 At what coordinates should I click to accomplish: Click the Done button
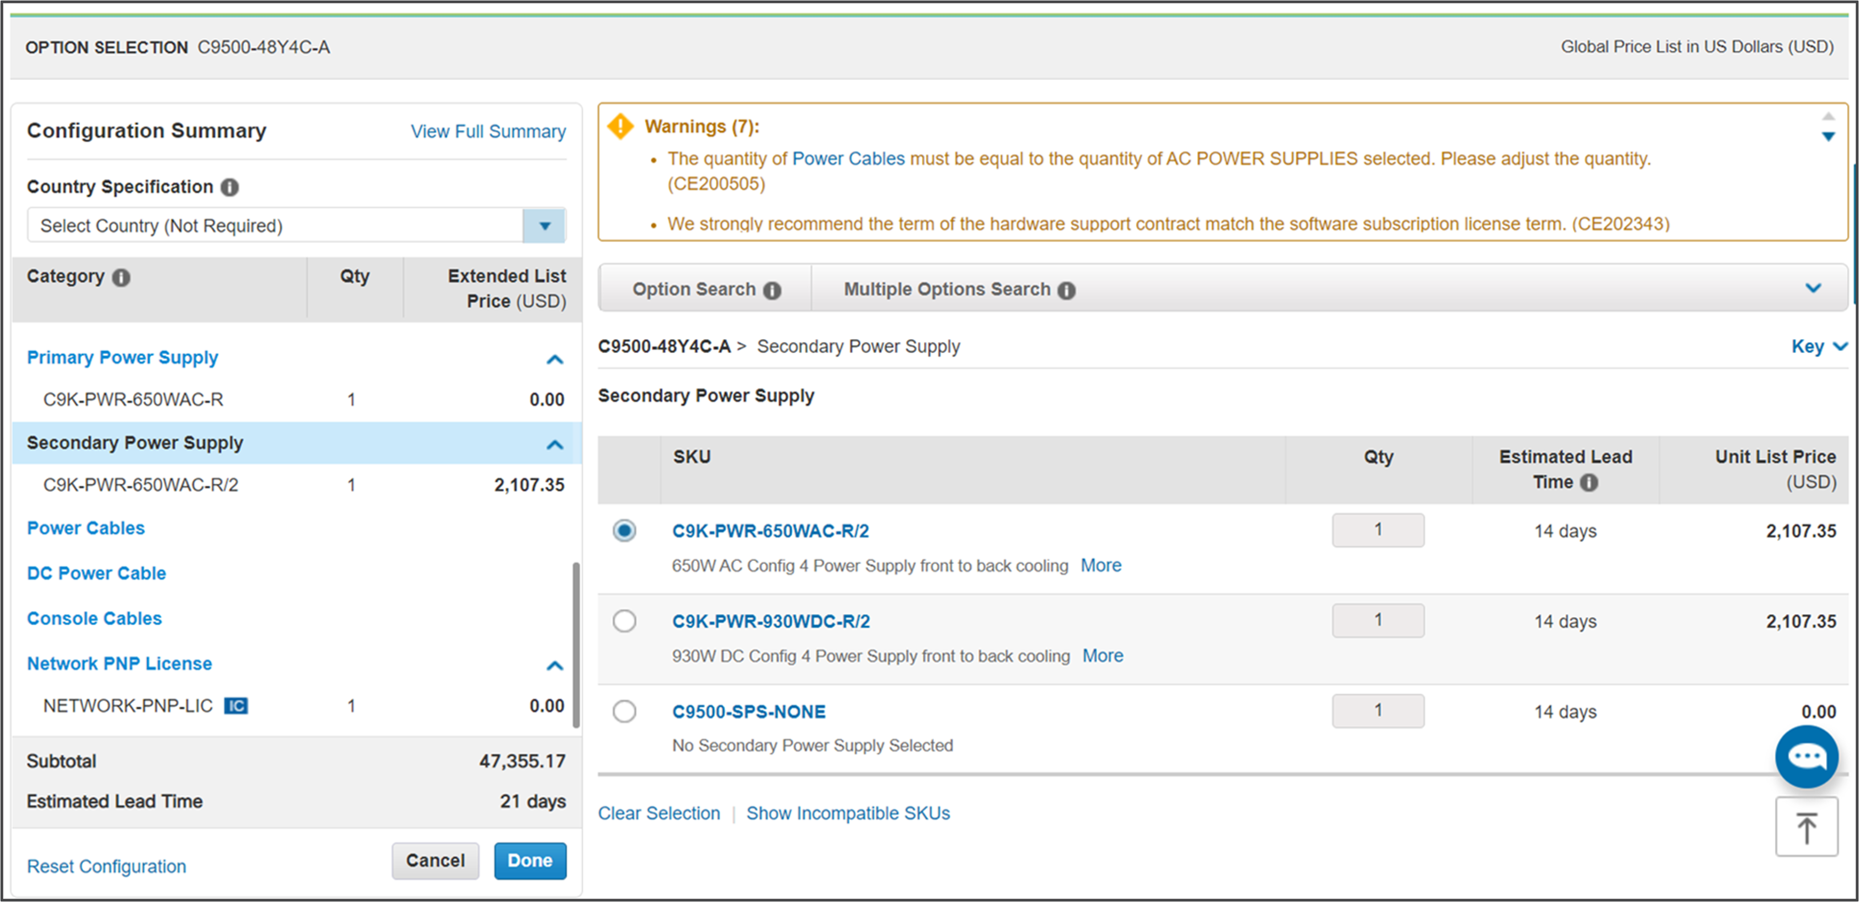(529, 861)
